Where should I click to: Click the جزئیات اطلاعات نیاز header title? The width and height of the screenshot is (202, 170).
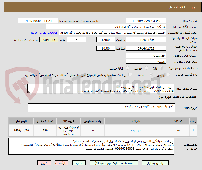[182, 7]
